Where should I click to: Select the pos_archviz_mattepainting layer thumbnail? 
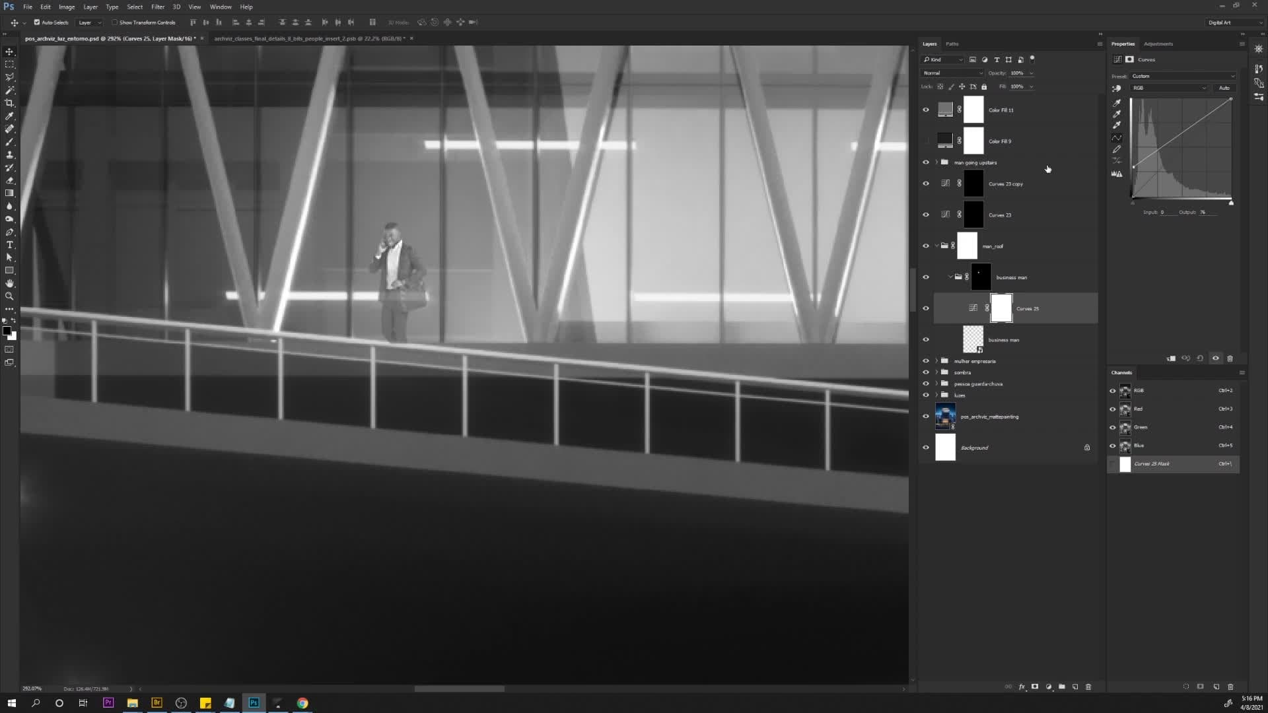tap(945, 417)
